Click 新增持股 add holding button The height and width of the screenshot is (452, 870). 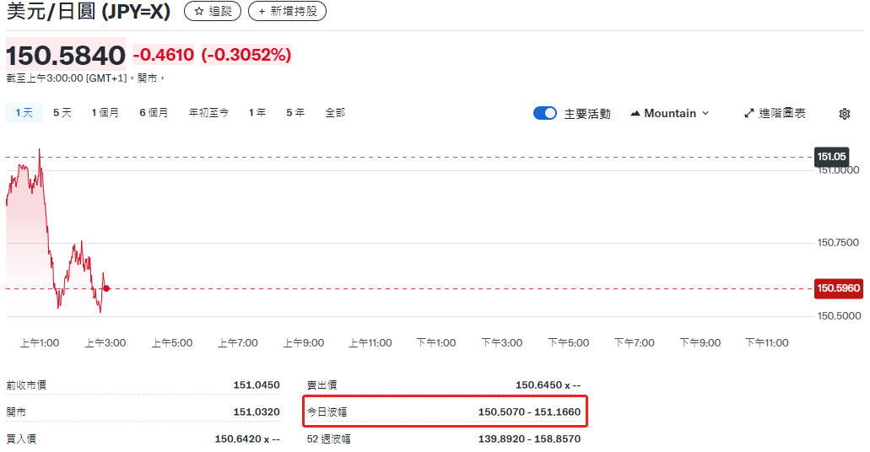tap(287, 12)
